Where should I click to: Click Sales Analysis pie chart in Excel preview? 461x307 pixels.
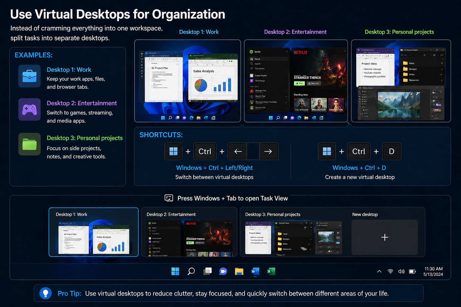tap(201, 85)
